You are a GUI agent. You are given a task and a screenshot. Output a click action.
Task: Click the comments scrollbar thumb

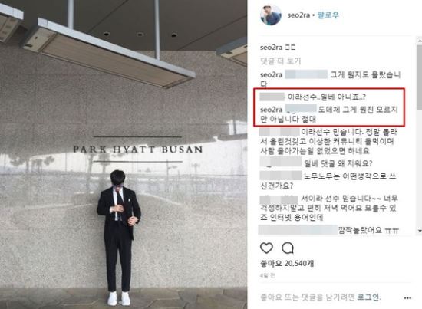(419, 77)
